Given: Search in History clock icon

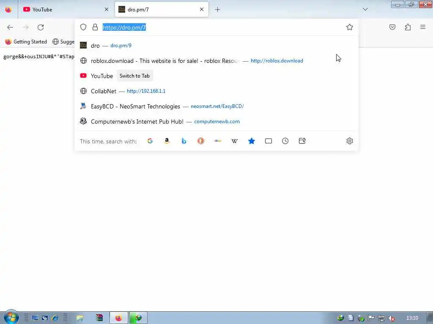Looking at the screenshot, I should coord(285,141).
